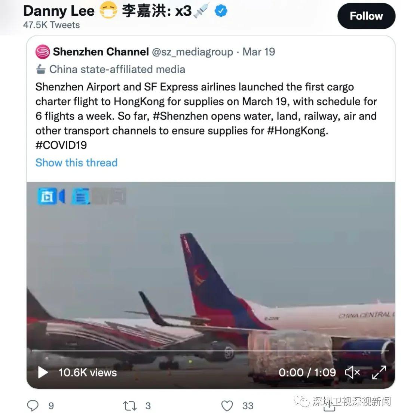Click the 10.6K views counter
Viewport: 404px width, 419px height.
[x=88, y=372]
